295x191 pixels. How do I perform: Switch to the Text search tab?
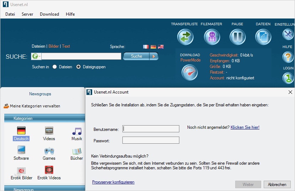(66, 46)
